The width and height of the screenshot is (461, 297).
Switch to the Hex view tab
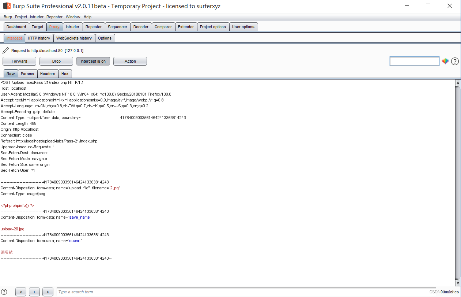click(x=65, y=74)
